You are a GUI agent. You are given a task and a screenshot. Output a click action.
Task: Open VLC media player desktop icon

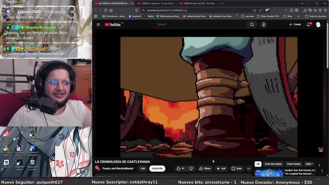click(6, 151)
